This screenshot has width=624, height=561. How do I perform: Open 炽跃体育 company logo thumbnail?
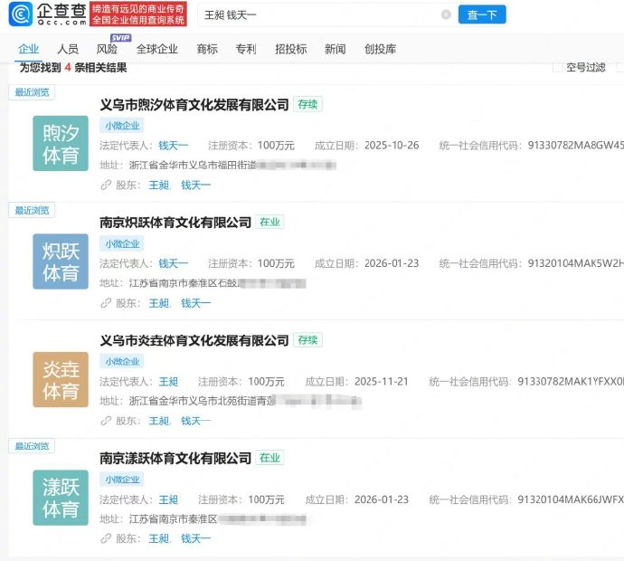[61, 261]
